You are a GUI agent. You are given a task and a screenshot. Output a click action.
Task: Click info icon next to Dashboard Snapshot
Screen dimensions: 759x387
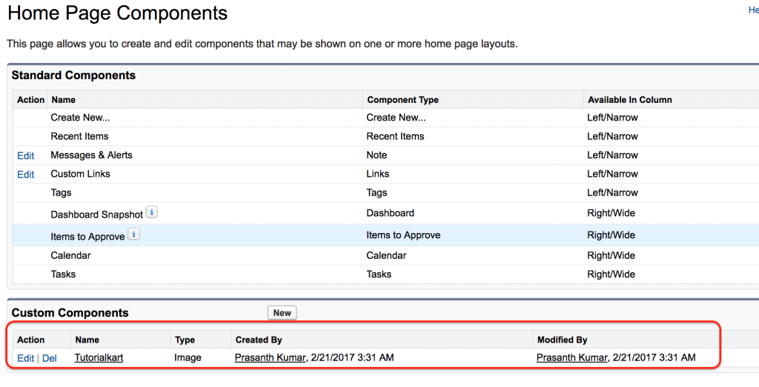pyautogui.click(x=151, y=212)
